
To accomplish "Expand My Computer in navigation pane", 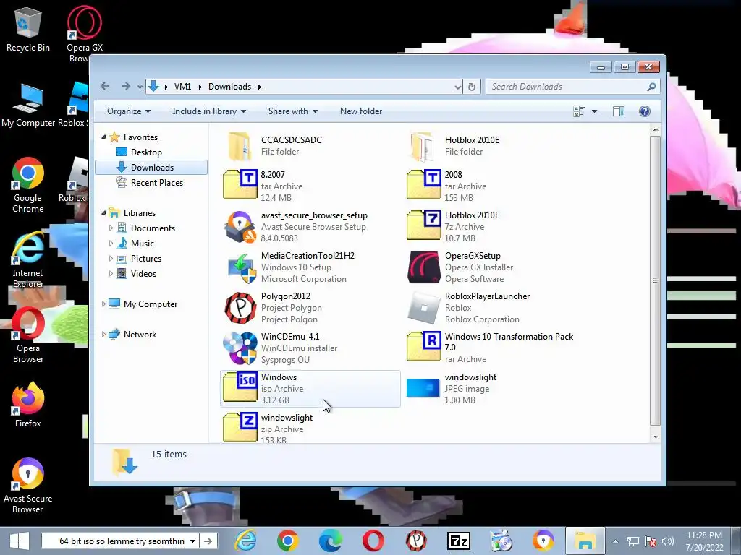I will [103, 304].
